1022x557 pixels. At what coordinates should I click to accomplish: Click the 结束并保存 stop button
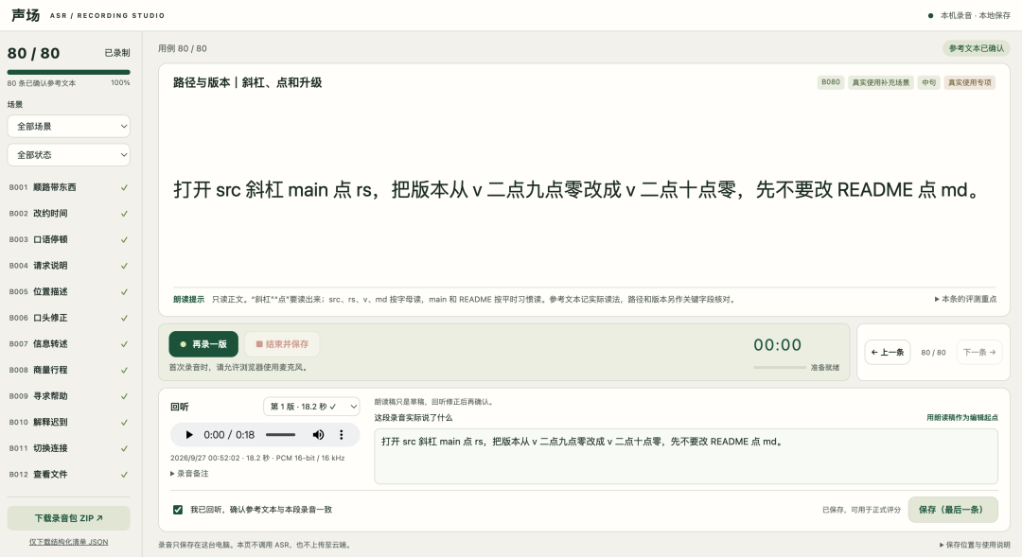coord(282,344)
